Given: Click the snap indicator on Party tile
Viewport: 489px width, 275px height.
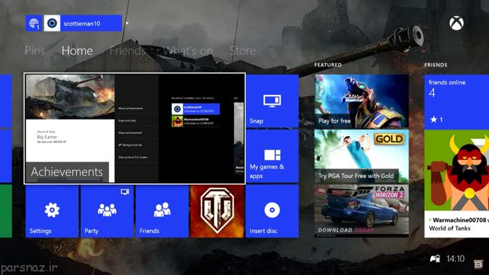Looking at the screenshot, I should point(125,191).
